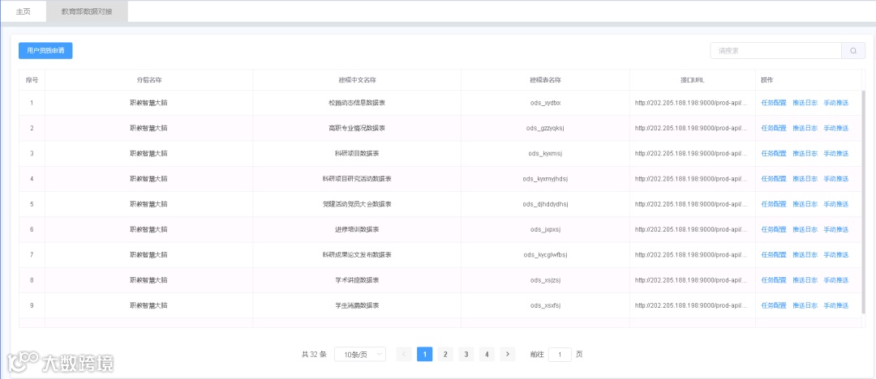Viewport: 876px width, 379px height.
Task: Click the search magnifier icon button
Action: pyautogui.click(x=853, y=51)
